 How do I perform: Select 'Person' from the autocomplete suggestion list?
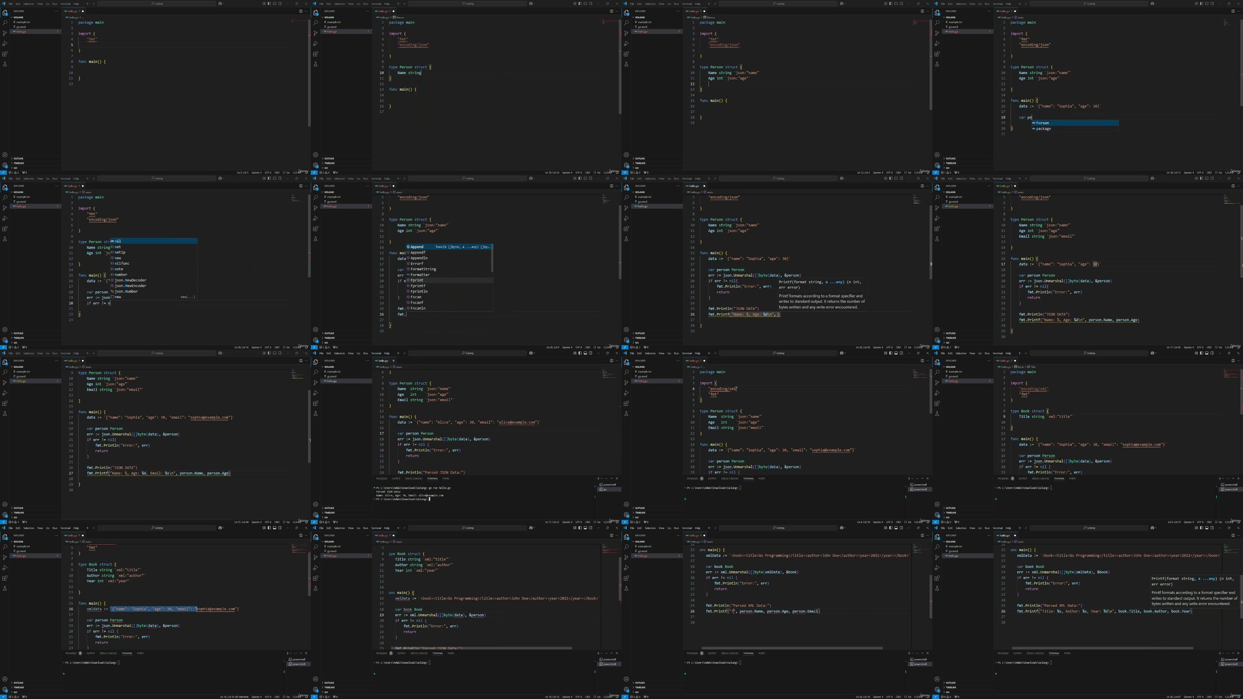coord(1043,123)
